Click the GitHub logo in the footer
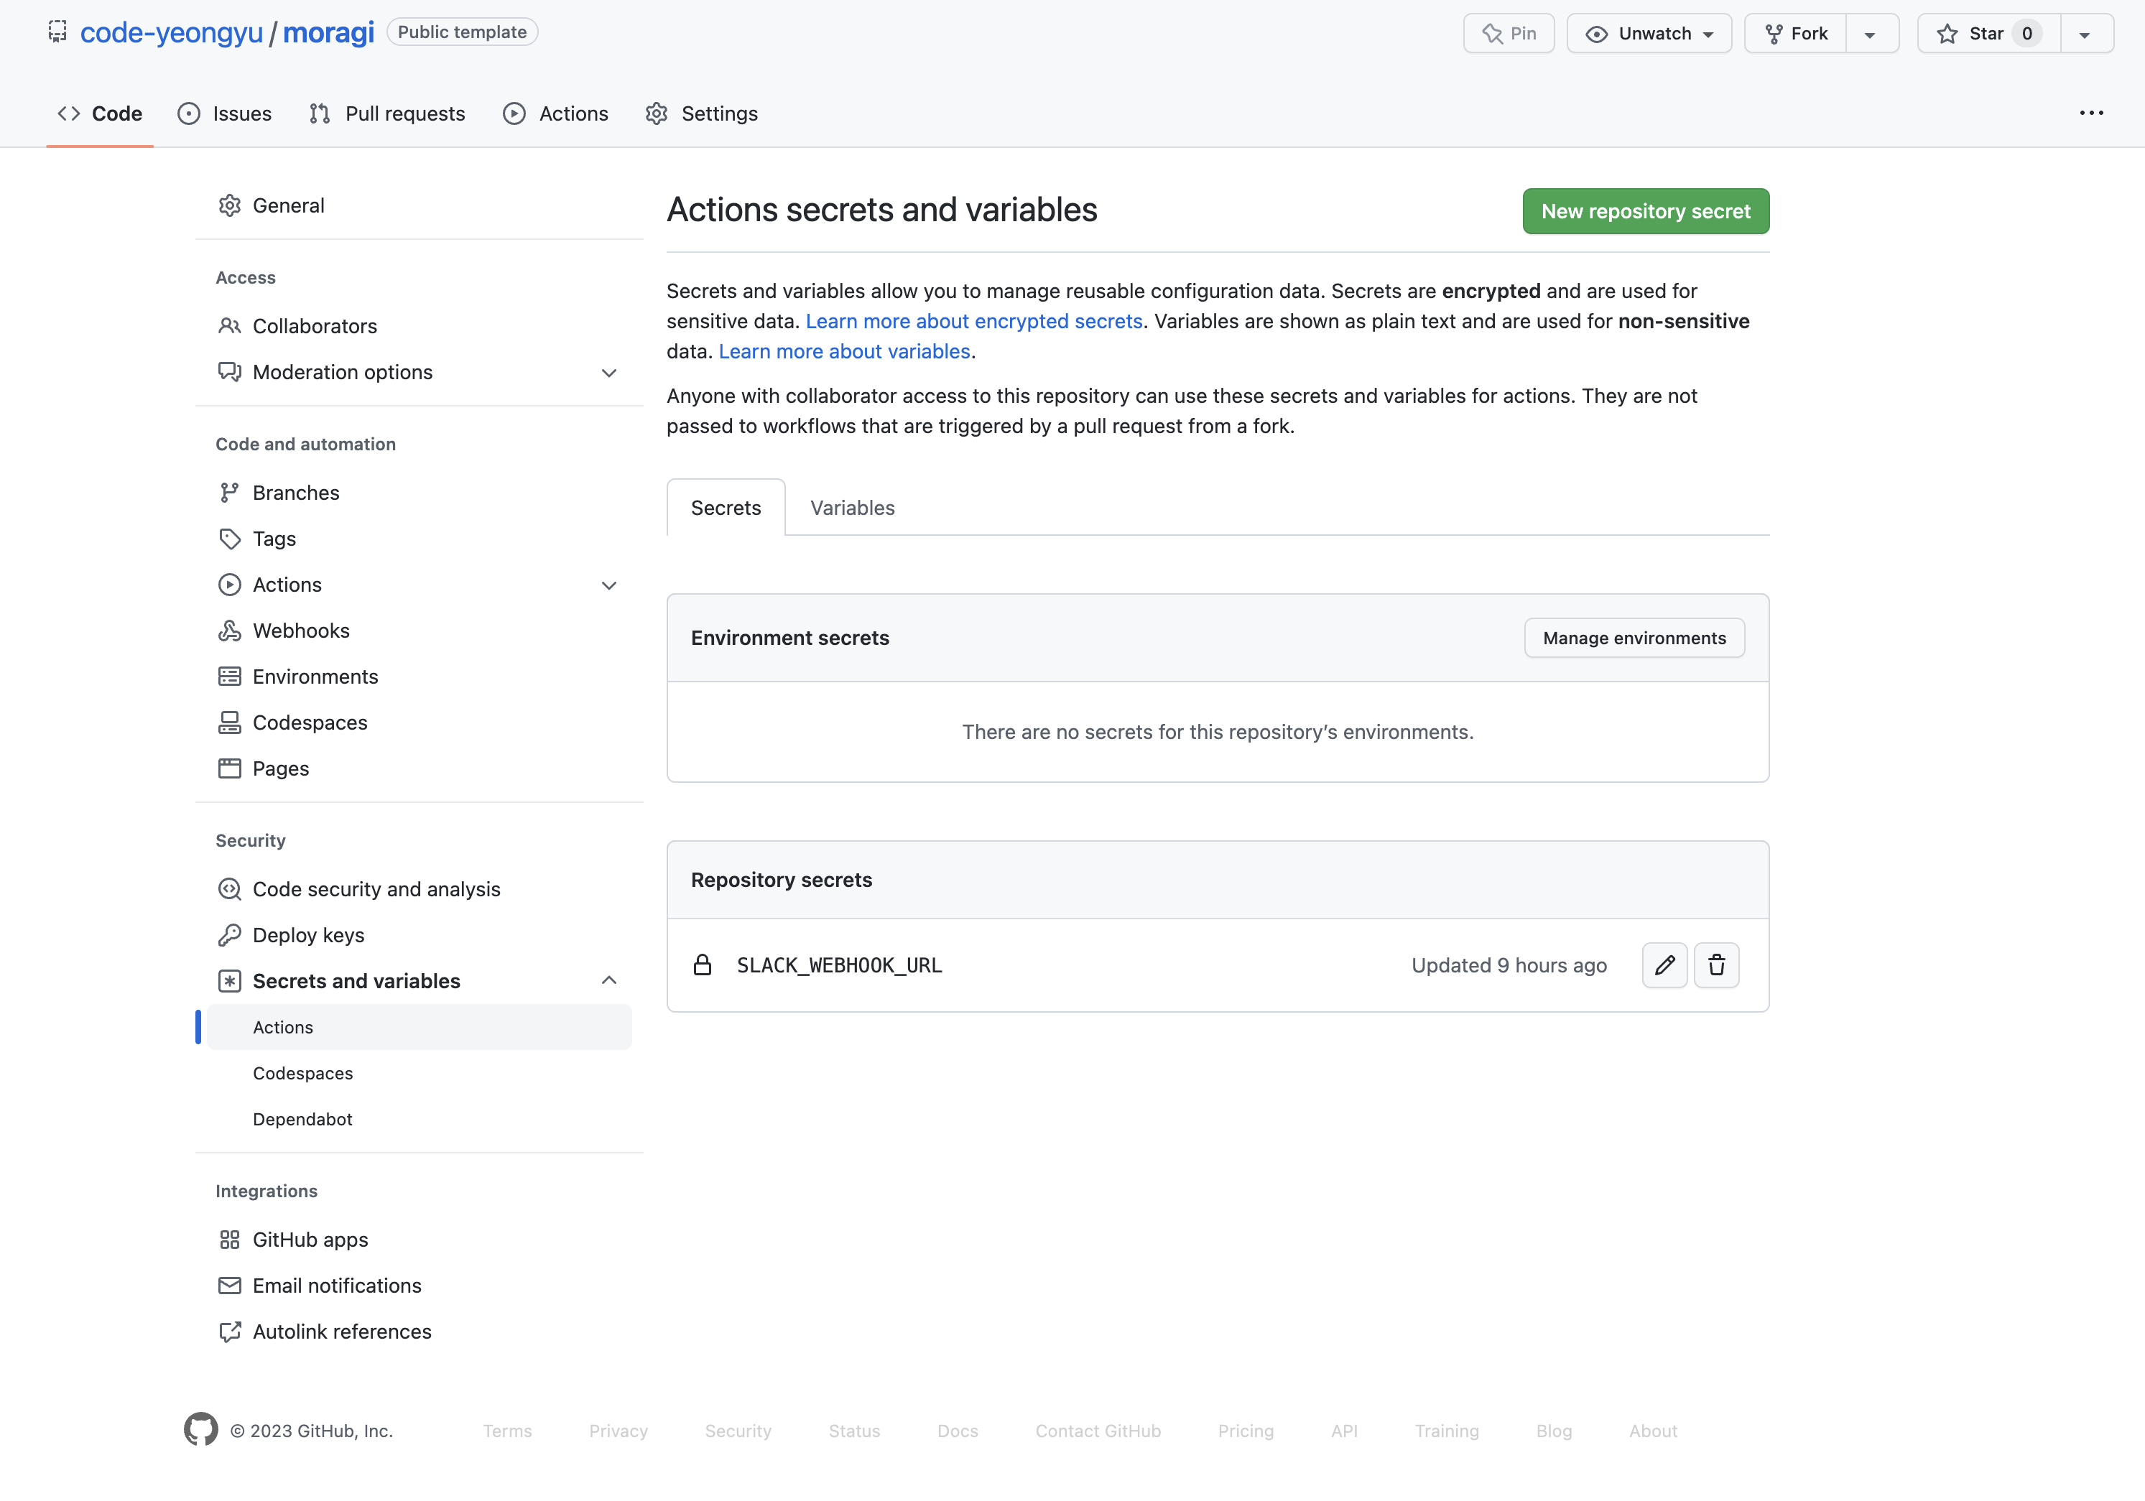The width and height of the screenshot is (2145, 1501). (x=201, y=1430)
